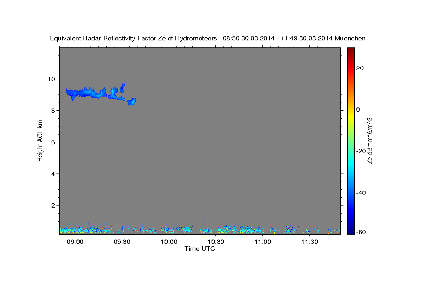Click the '09:30' time tick label
This screenshot has height=281, width=421.
click(x=122, y=242)
